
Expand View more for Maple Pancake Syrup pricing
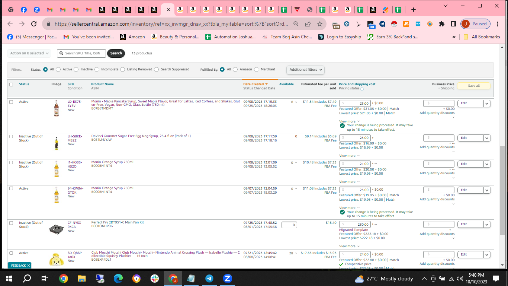[349, 121]
